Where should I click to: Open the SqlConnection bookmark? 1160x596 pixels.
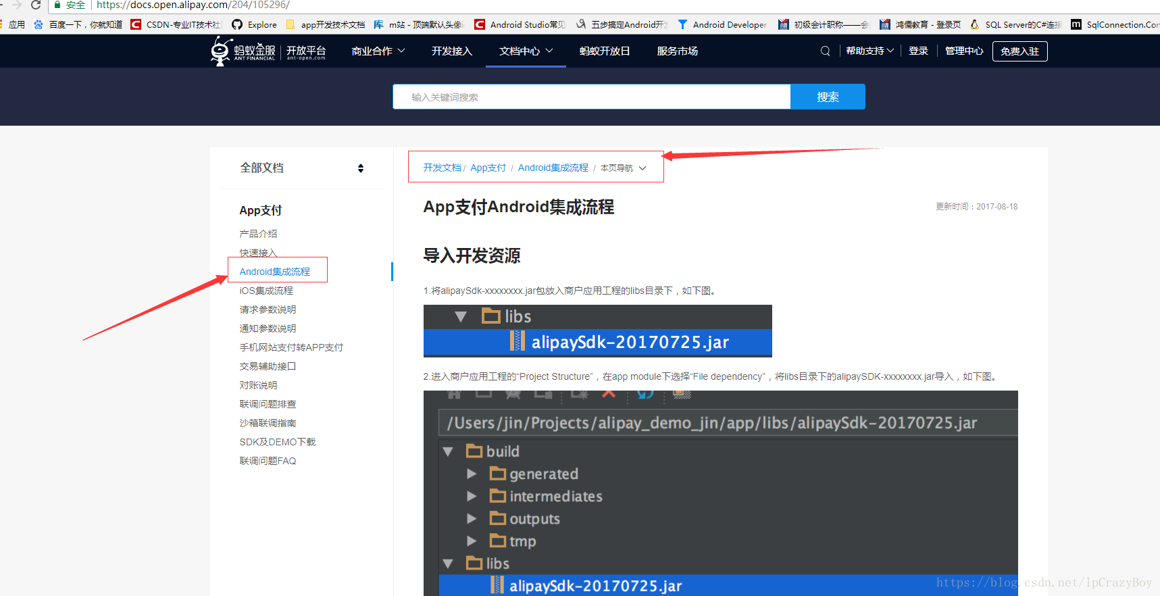pyautogui.click(x=1115, y=24)
